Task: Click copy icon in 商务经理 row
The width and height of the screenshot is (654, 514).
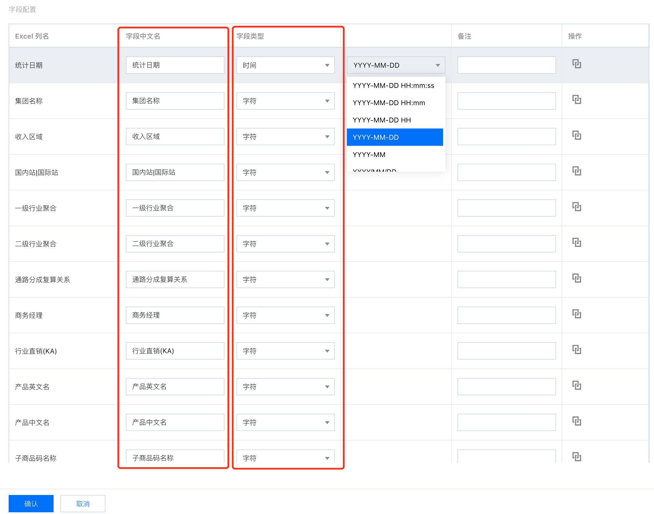Action: 576,314
